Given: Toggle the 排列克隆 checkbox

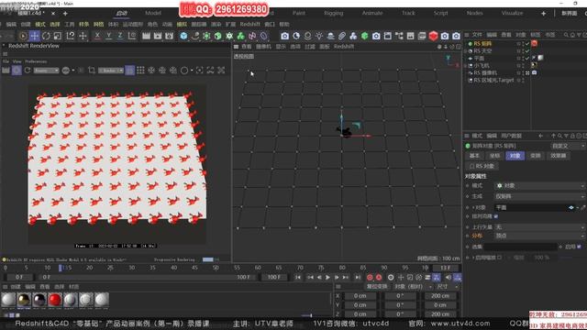Looking at the screenshot, I should click(x=496, y=216).
